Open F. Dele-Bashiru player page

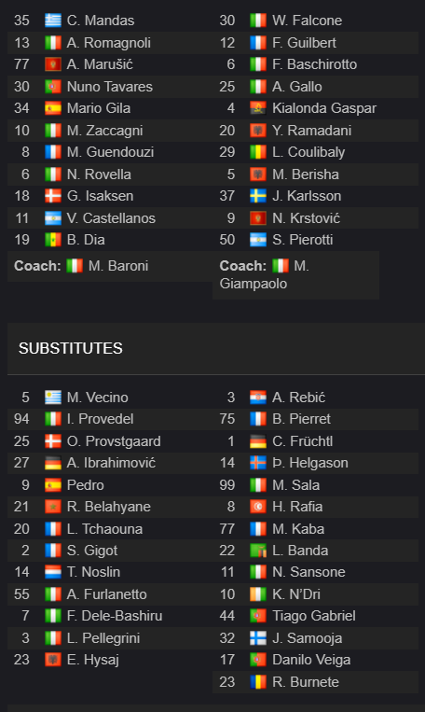click(115, 616)
